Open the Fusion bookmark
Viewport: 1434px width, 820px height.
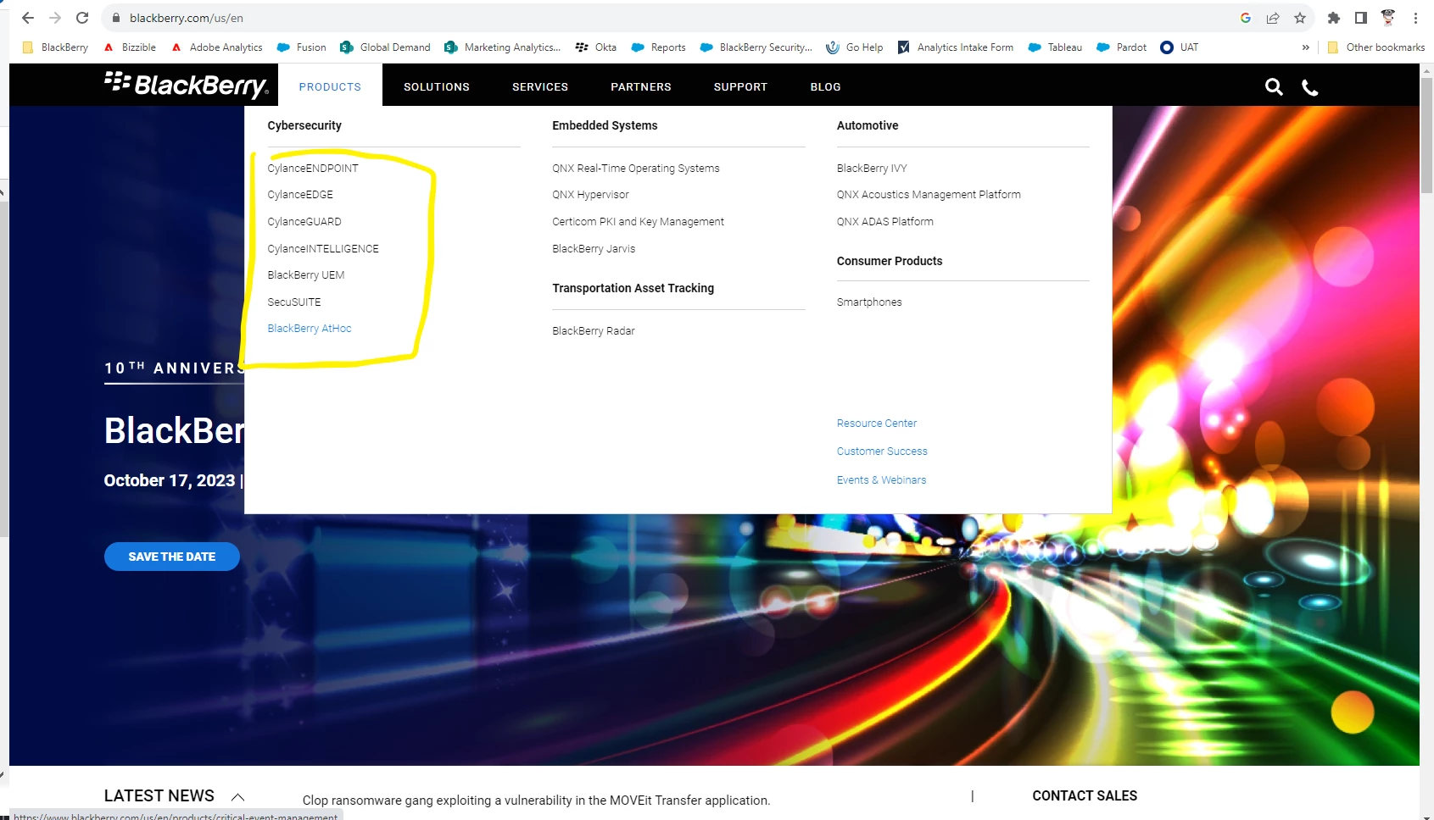[x=302, y=47]
